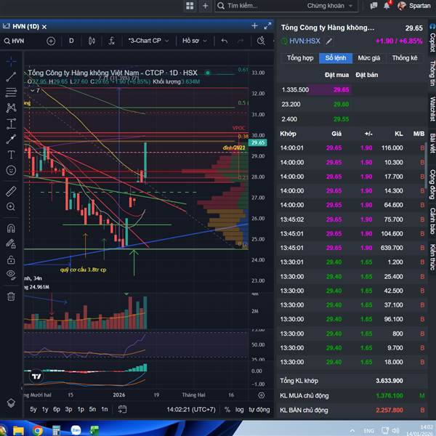Viewport: 436px width, 436px height.
Task: Select the 6p time range
Action: tap(57, 409)
